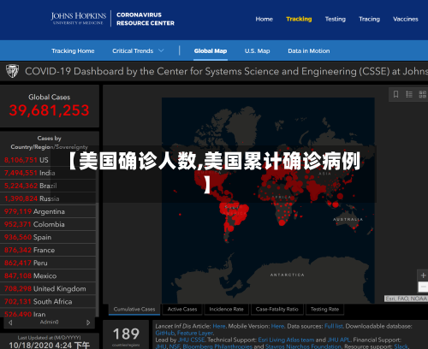Image resolution: width=428 pixels, height=349 pixels.
Task: Select the Iran row in cases list
Action: [x=48, y=313]
